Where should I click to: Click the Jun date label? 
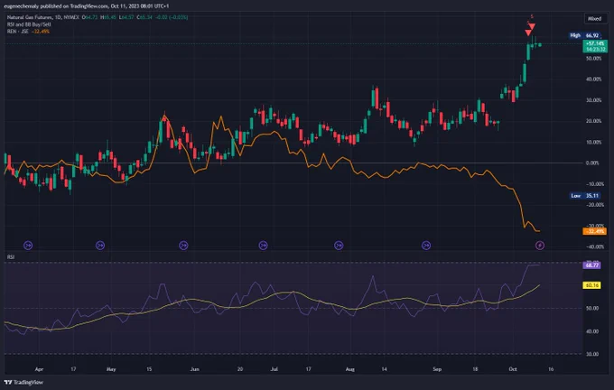195,369
